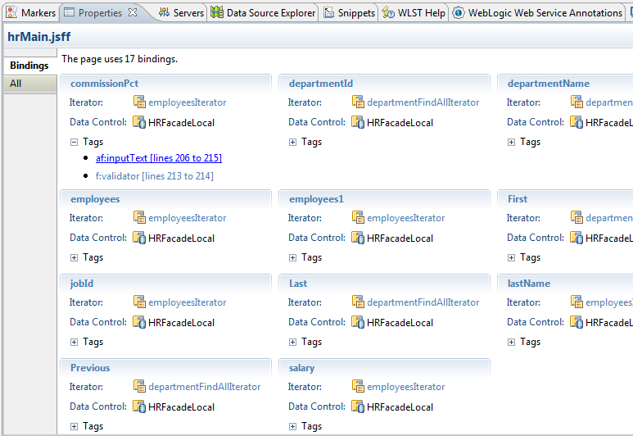Image resolution: width=633 pixels, height=436 pixels.
Task: Open departmentFindAllIterator link under departmentId
Action: click(x=423, y=102)
